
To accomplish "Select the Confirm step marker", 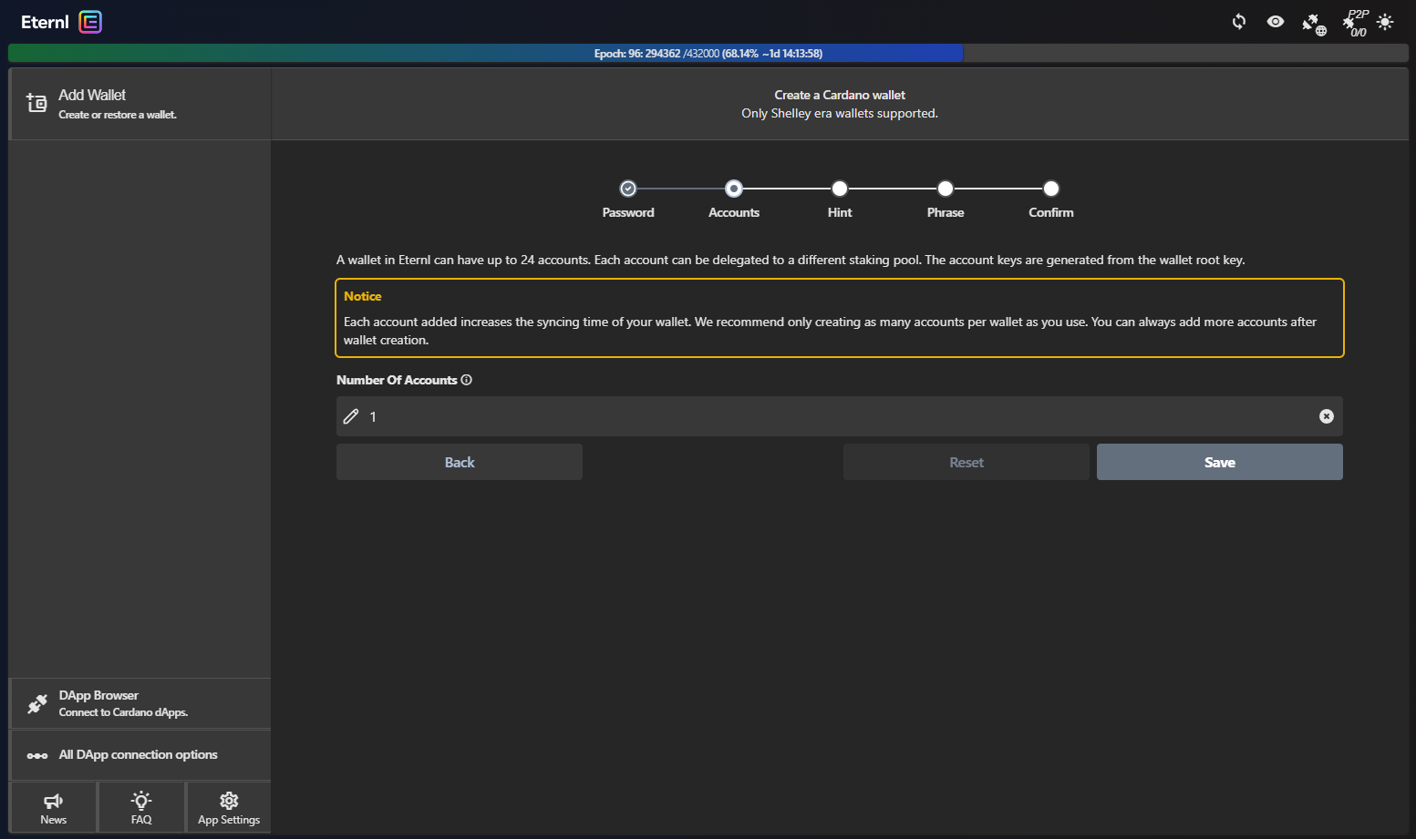I will pos(1051,189).
